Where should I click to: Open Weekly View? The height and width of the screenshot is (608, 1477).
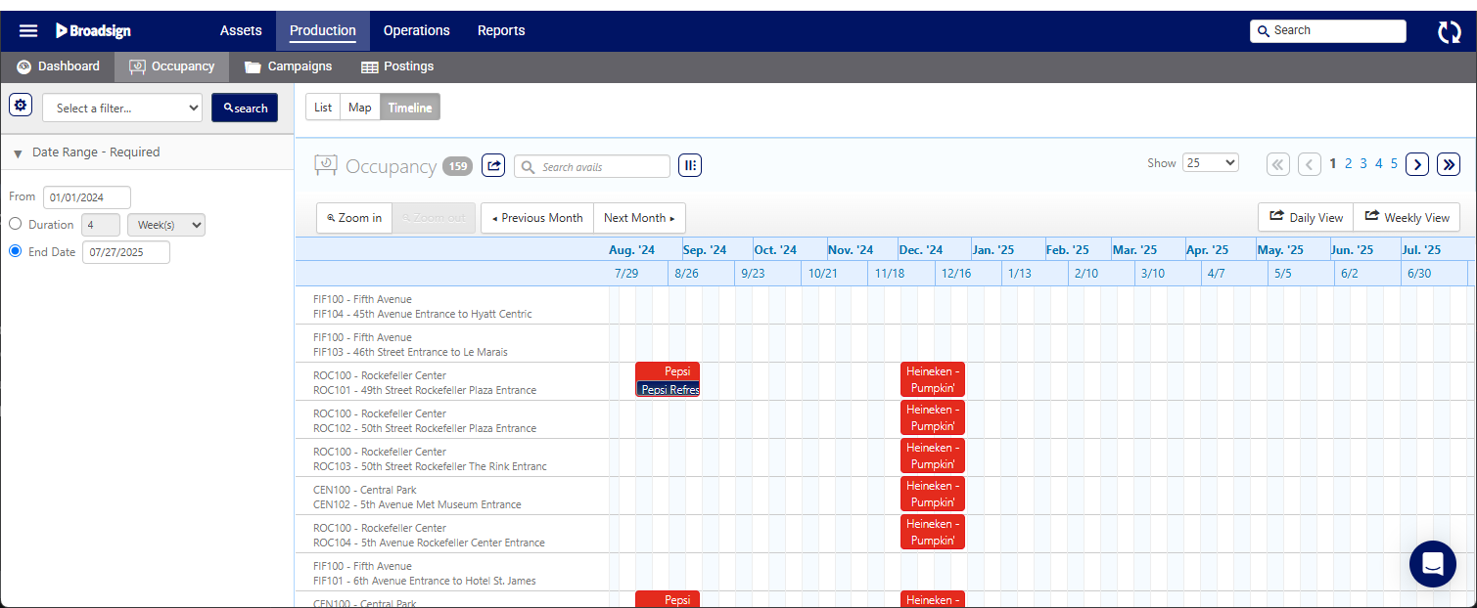point(1407,217)
